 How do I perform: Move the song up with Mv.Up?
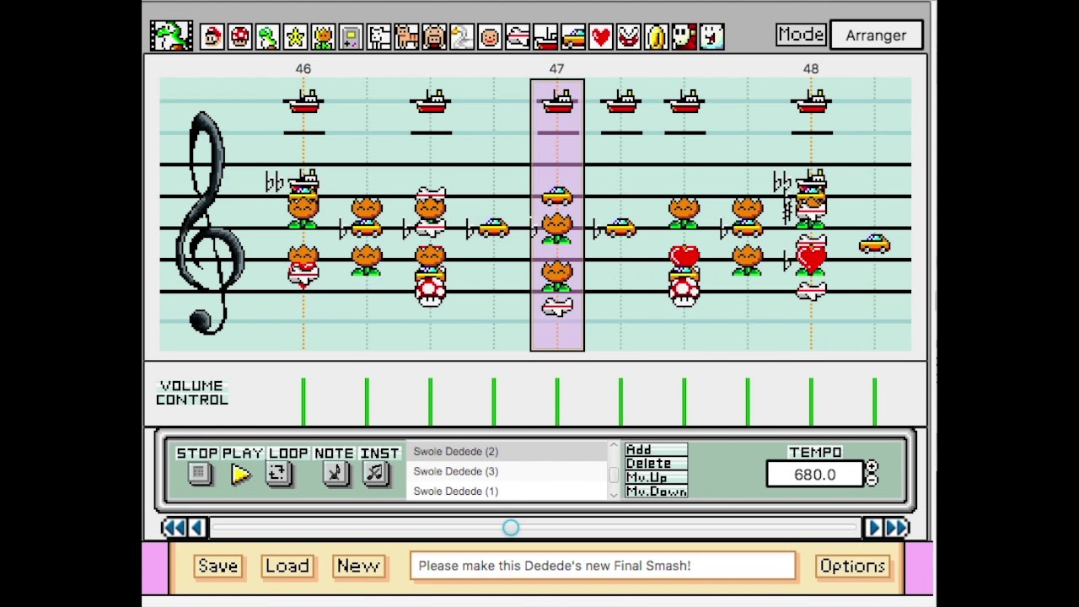[x=656, y=477]
